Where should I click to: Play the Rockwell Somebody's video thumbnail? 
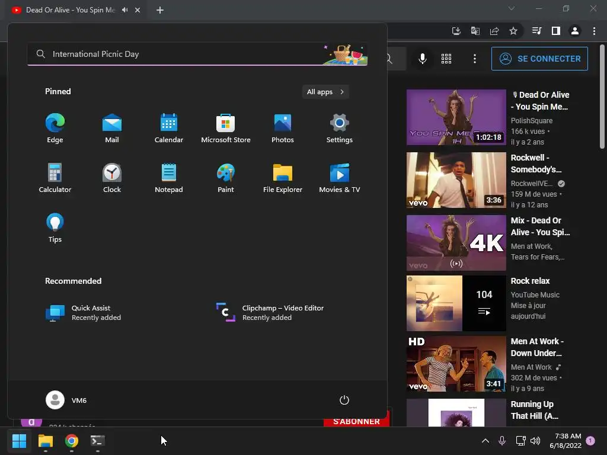coord(456,180)
